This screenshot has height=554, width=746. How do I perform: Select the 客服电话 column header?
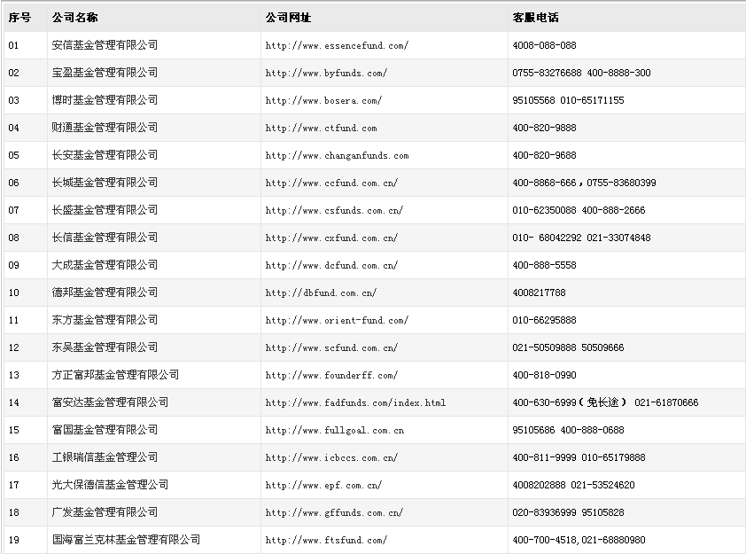pos(535,18)
